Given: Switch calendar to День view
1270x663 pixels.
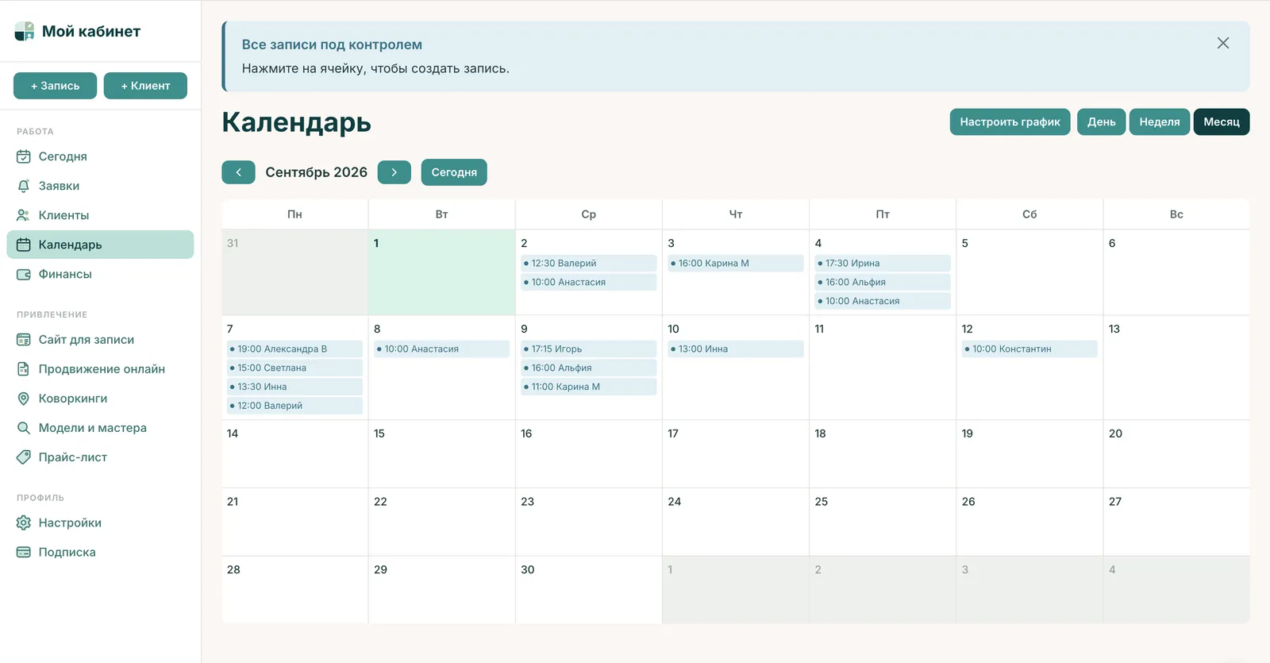Looking at the screenshot, I should click(1101, 121).
